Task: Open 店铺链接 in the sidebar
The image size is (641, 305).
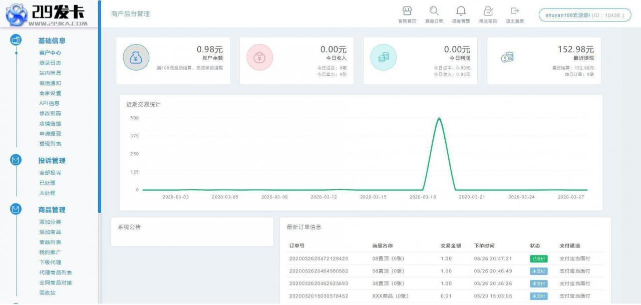Action: (50, 123)
